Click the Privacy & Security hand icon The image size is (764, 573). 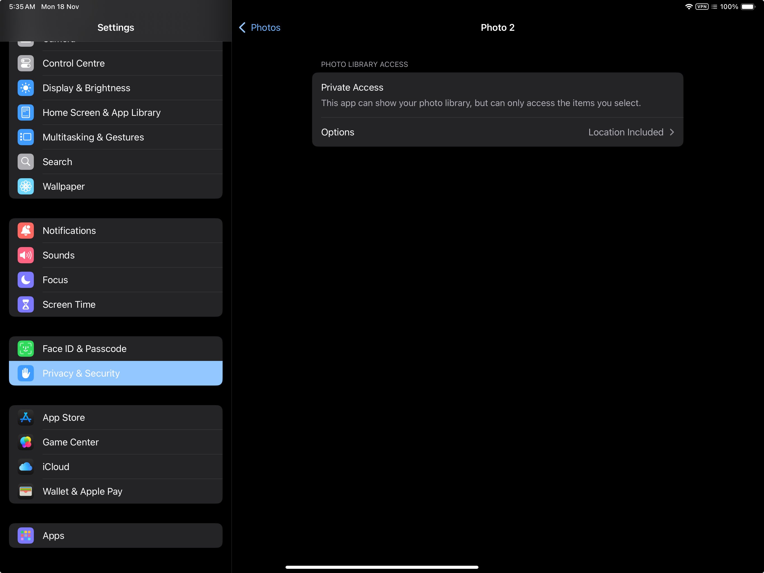25,373
